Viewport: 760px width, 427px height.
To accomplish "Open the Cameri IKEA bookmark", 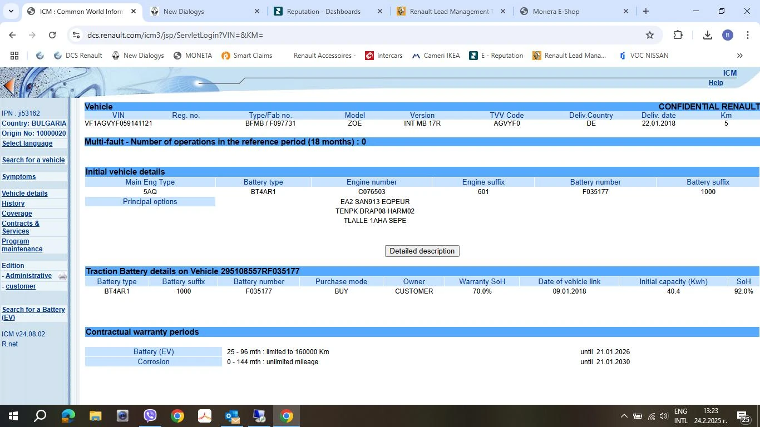I will [x=436, y=56].
